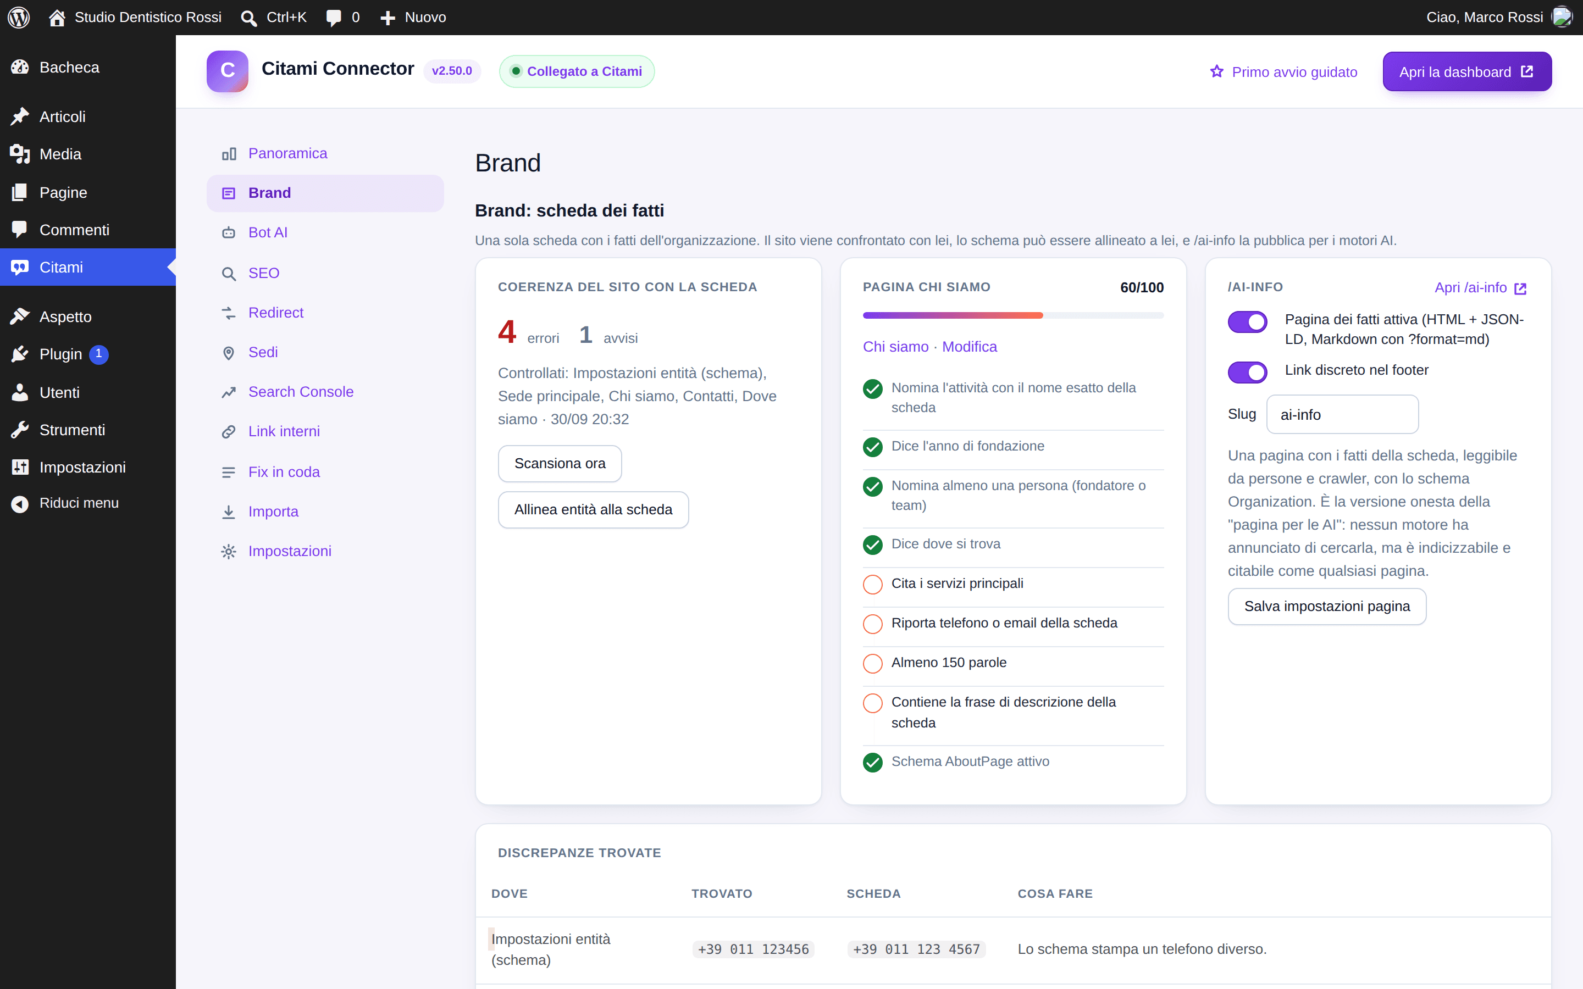
Task: Click 'Lo schema stampa un telefono diverso.' text
Action: pos(1142,949)
